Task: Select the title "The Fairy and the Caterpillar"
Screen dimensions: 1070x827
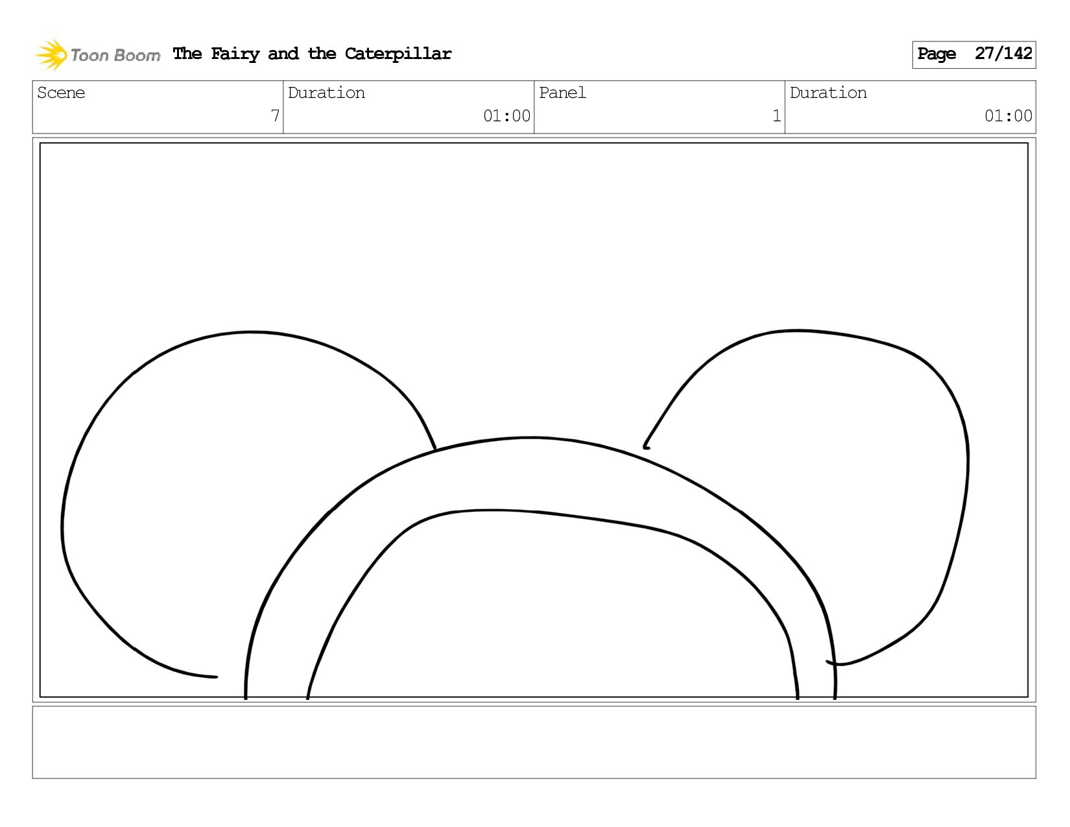Action: point(312,54)
